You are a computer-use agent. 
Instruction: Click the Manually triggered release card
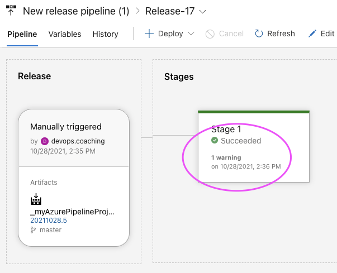(x=66, y=127)
